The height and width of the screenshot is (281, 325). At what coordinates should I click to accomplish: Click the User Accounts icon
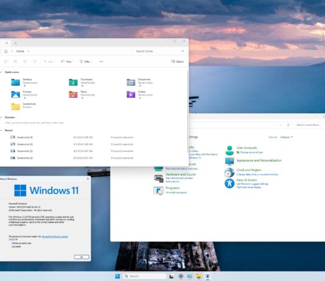pyautogui.click(x=229, y=151)
